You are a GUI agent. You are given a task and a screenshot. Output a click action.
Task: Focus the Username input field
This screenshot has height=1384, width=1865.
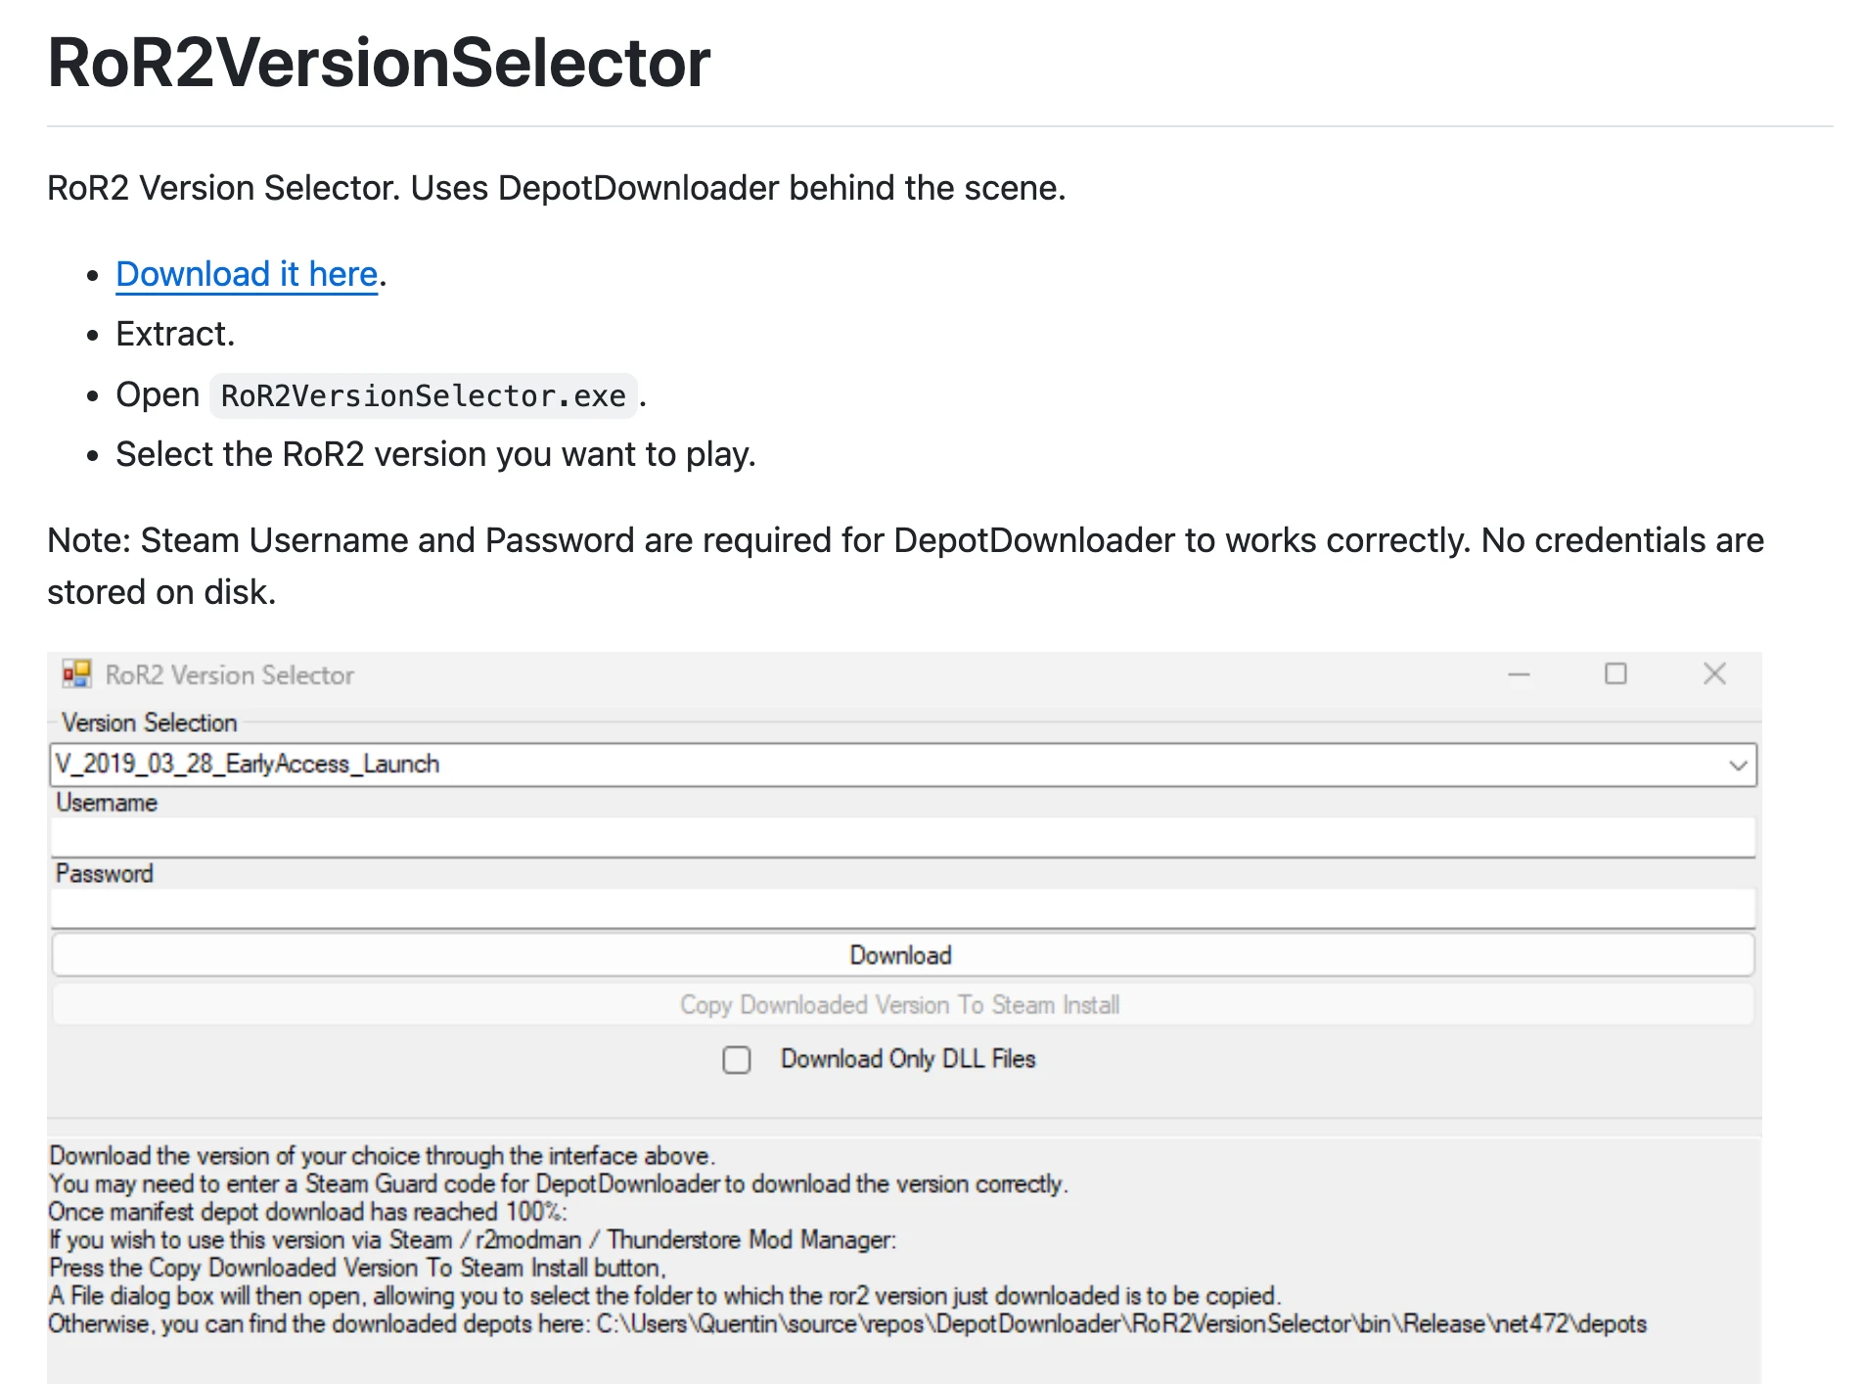pos(901,838)
